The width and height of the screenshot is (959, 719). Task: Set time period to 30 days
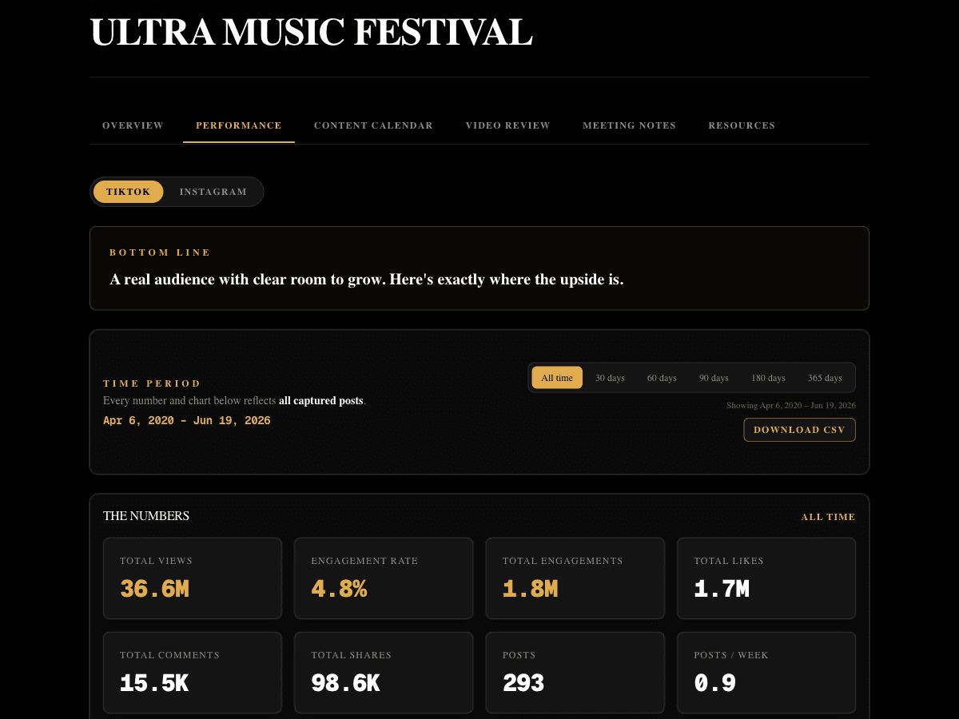tap(610, 378)
